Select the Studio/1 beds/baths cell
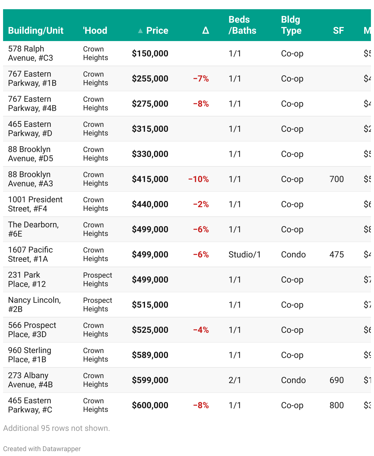The height and width of the screenshot is (456, 374). point(245,255)
